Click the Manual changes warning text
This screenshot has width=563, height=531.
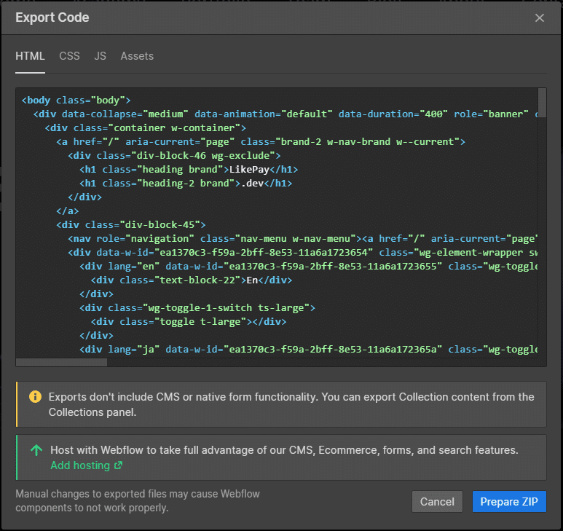click(x=138, y=501)
